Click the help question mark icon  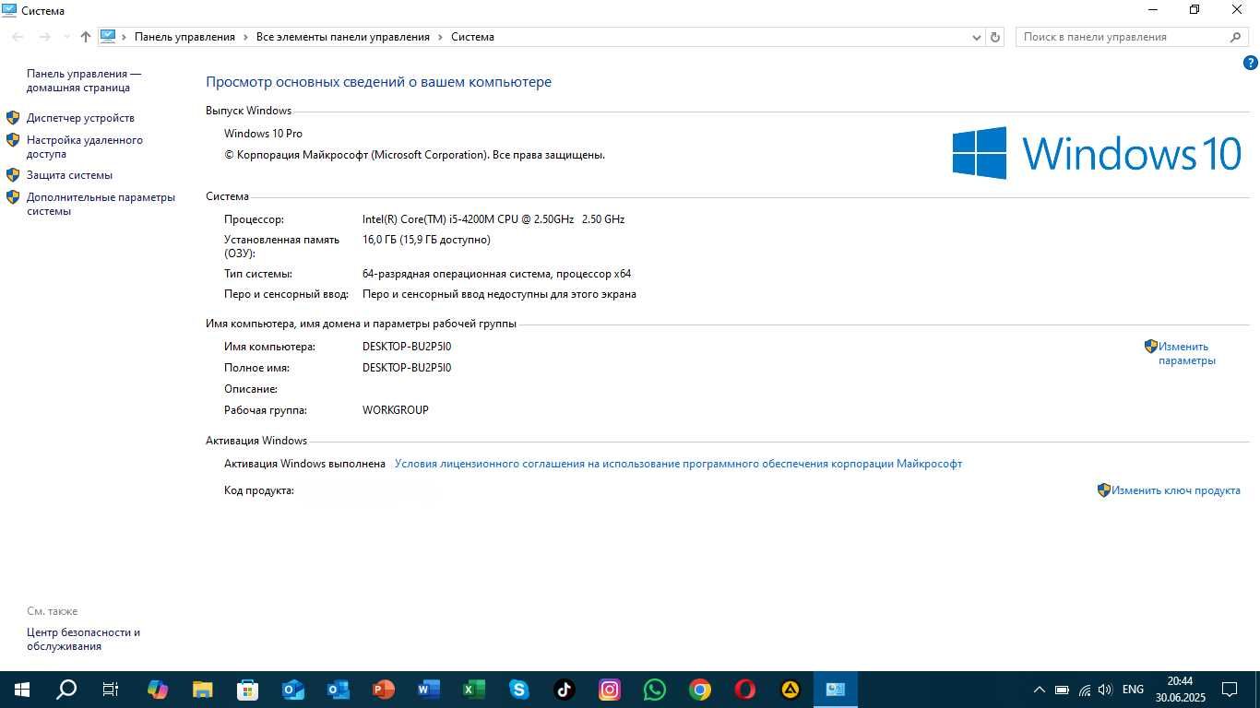[x=1251, y=64]
